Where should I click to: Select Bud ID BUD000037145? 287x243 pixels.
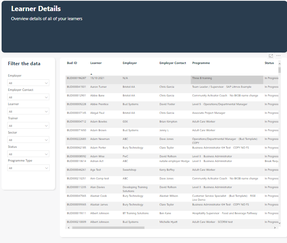pos(77,113)
